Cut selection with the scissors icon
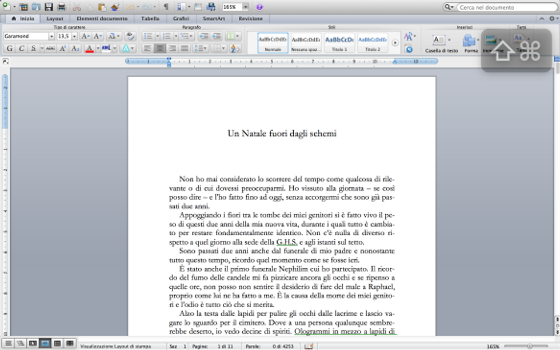The width and height of the screenshot is (560, 350). coord(77,7)
